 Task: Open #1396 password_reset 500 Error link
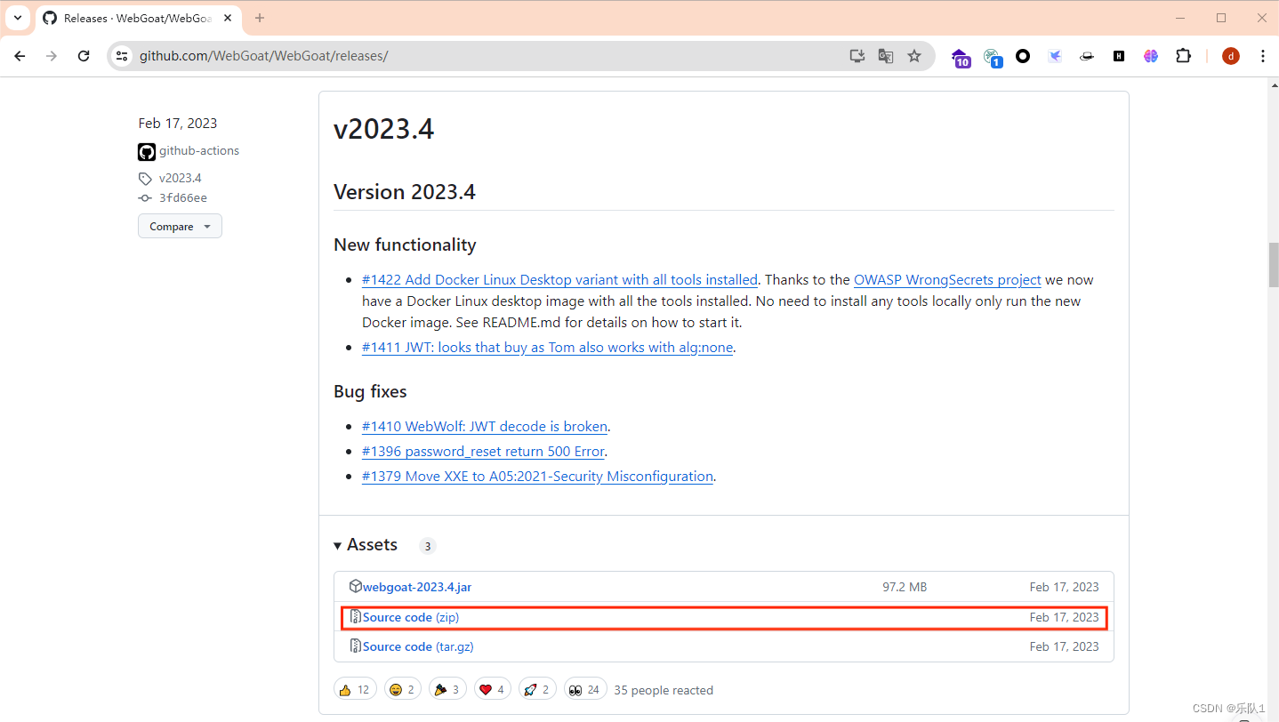pos(483,452)
